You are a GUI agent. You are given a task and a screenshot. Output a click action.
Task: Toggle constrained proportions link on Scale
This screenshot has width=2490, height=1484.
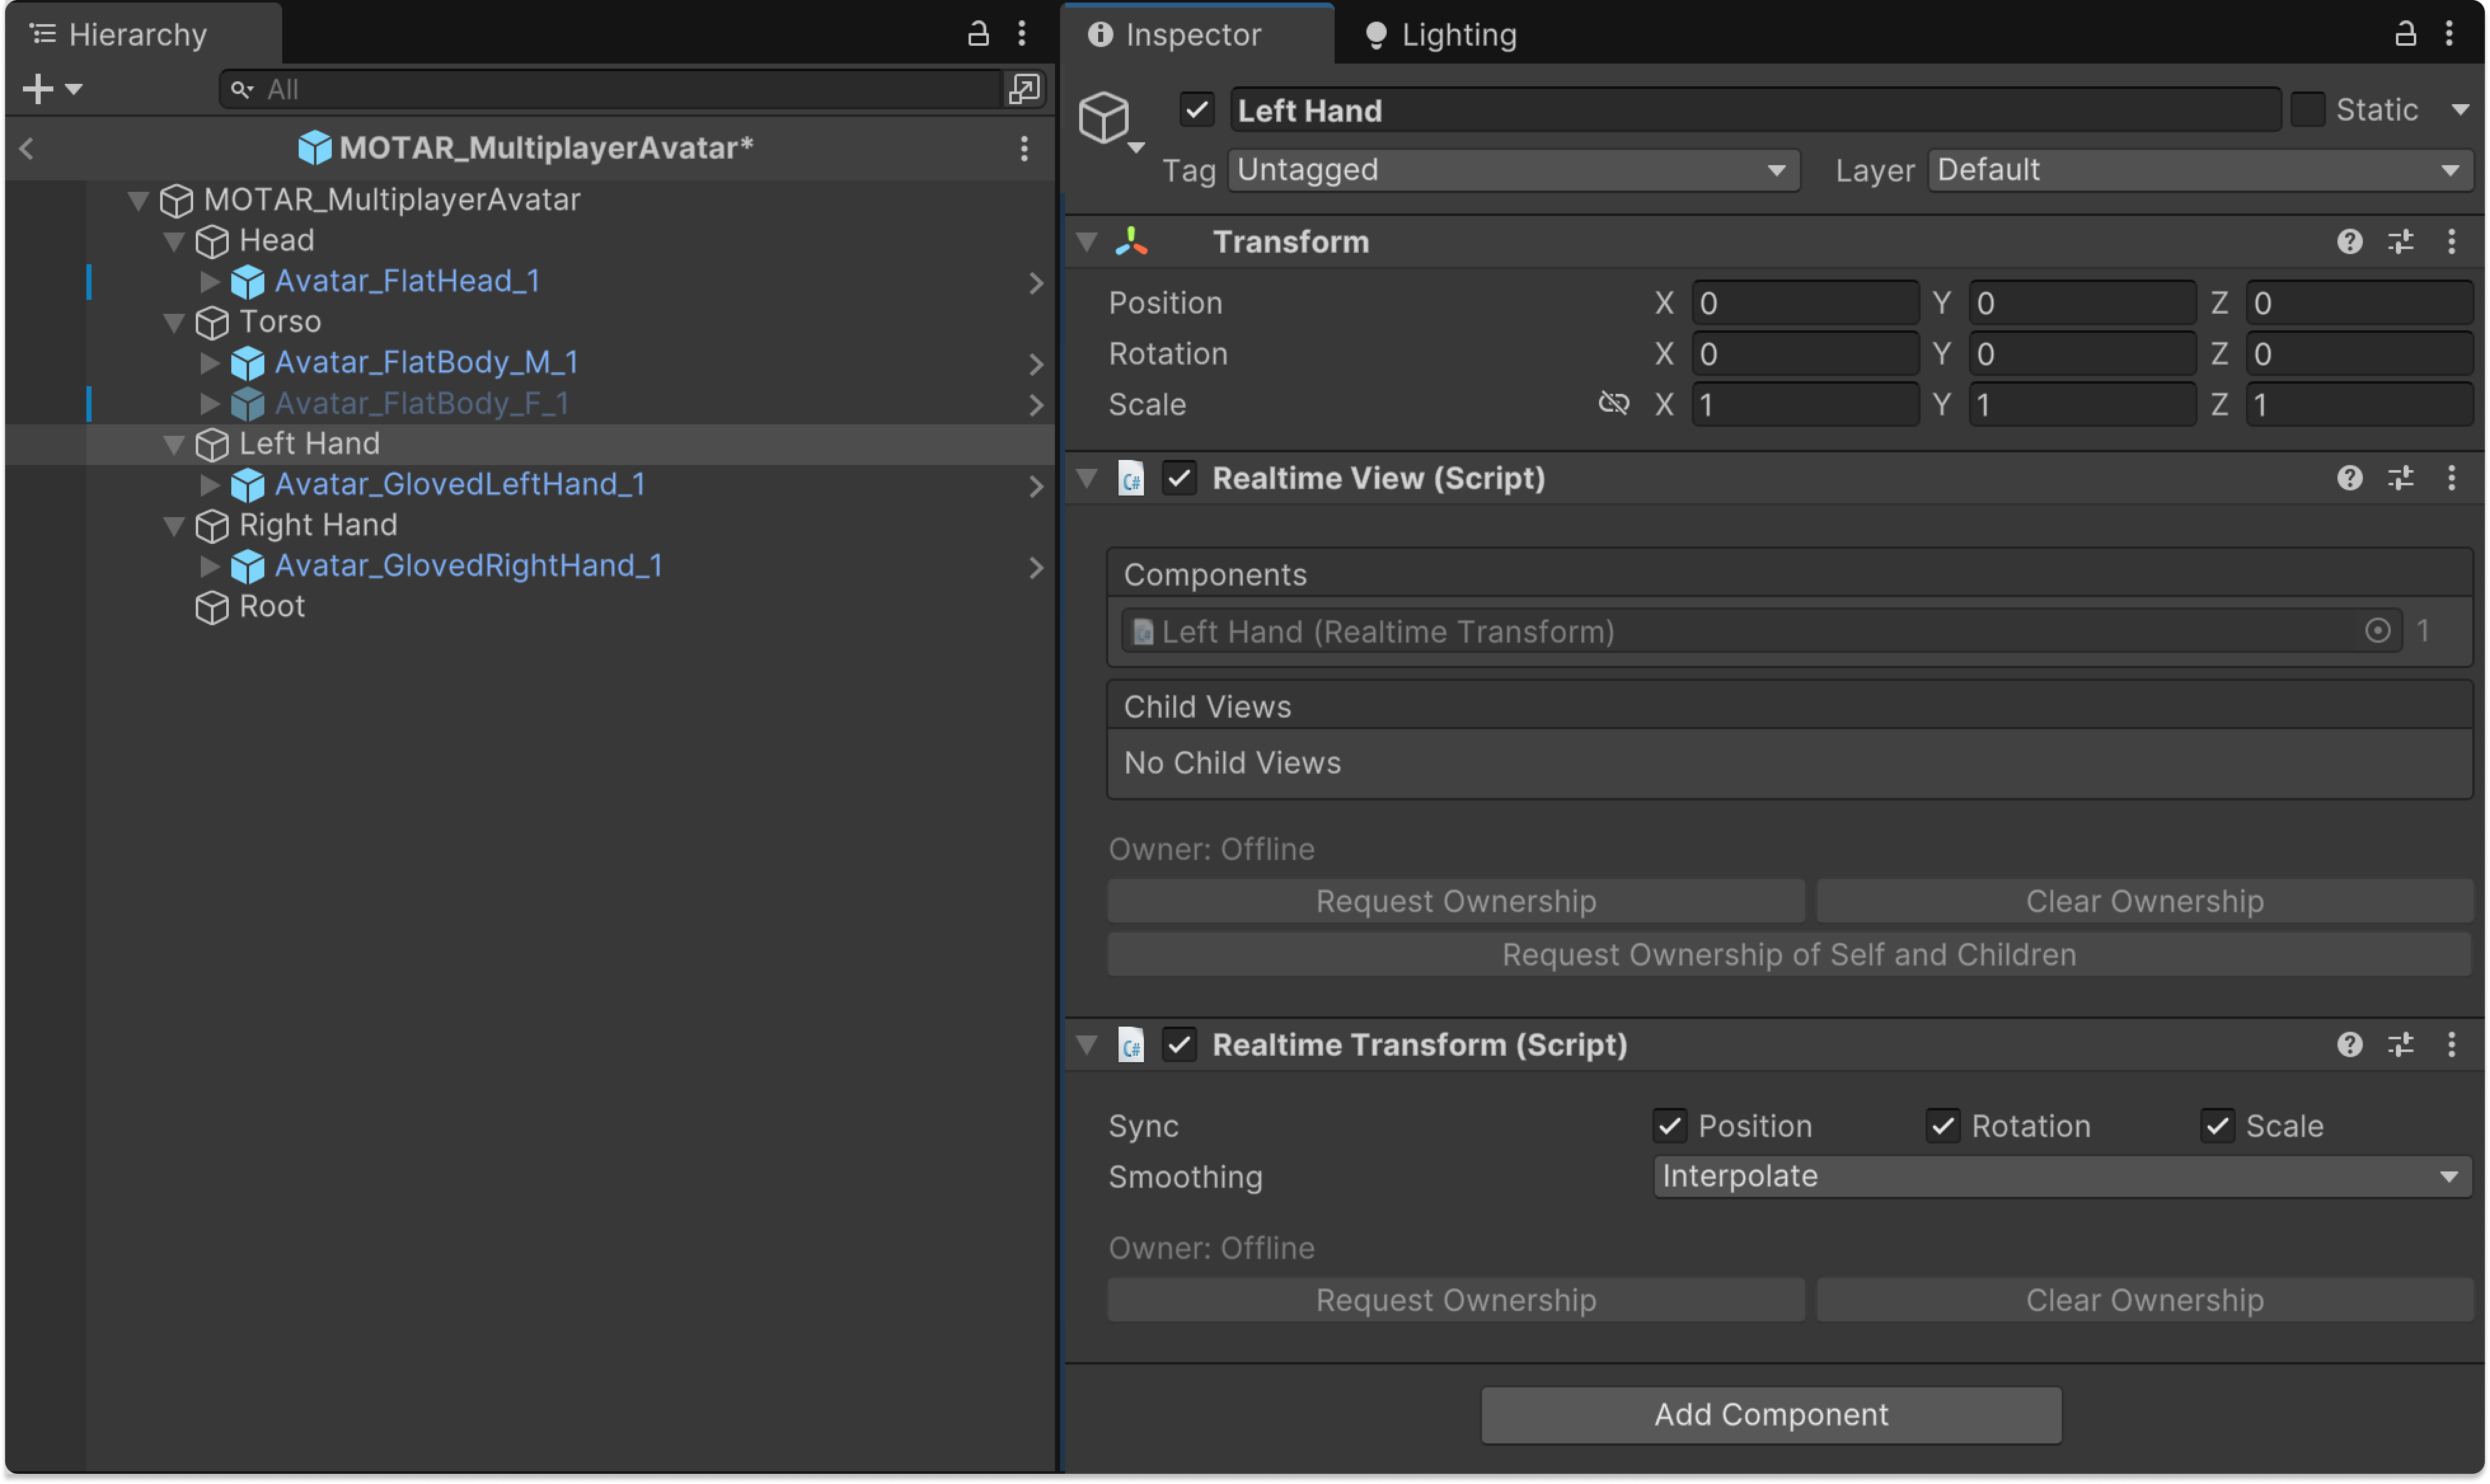pyautogui.click(x=1612, y=404)
